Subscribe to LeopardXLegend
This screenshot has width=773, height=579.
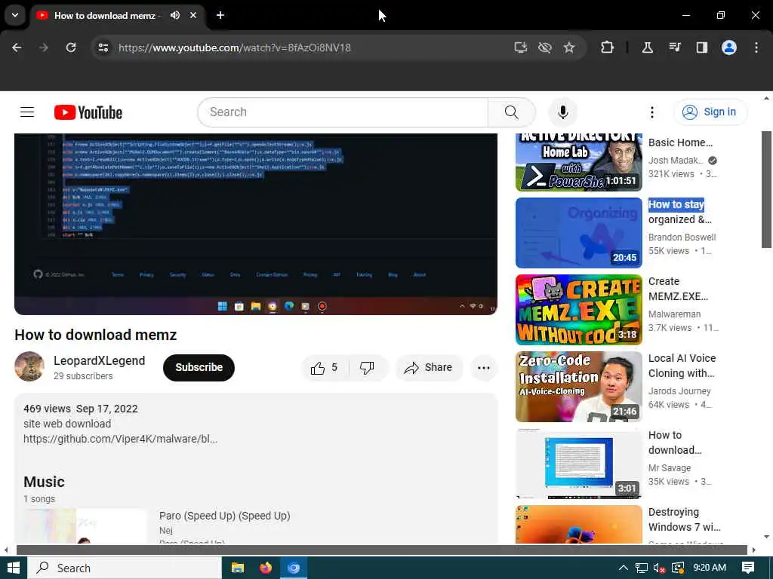coord(199,368)
